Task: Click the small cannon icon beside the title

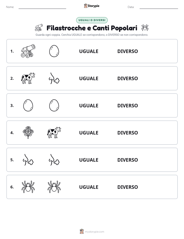Action: (39, 28)
